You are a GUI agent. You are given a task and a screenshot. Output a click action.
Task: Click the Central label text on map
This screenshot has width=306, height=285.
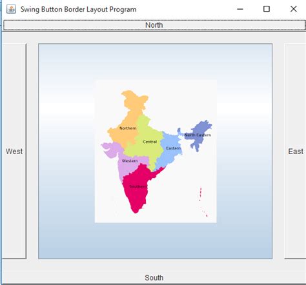coord(150,142)
